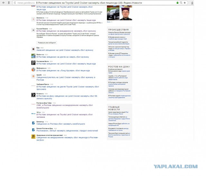Click the Rostov-n.ru source thumbnail icon
Viewport: 206px width, 176px height.
click(x=33, y=56)
